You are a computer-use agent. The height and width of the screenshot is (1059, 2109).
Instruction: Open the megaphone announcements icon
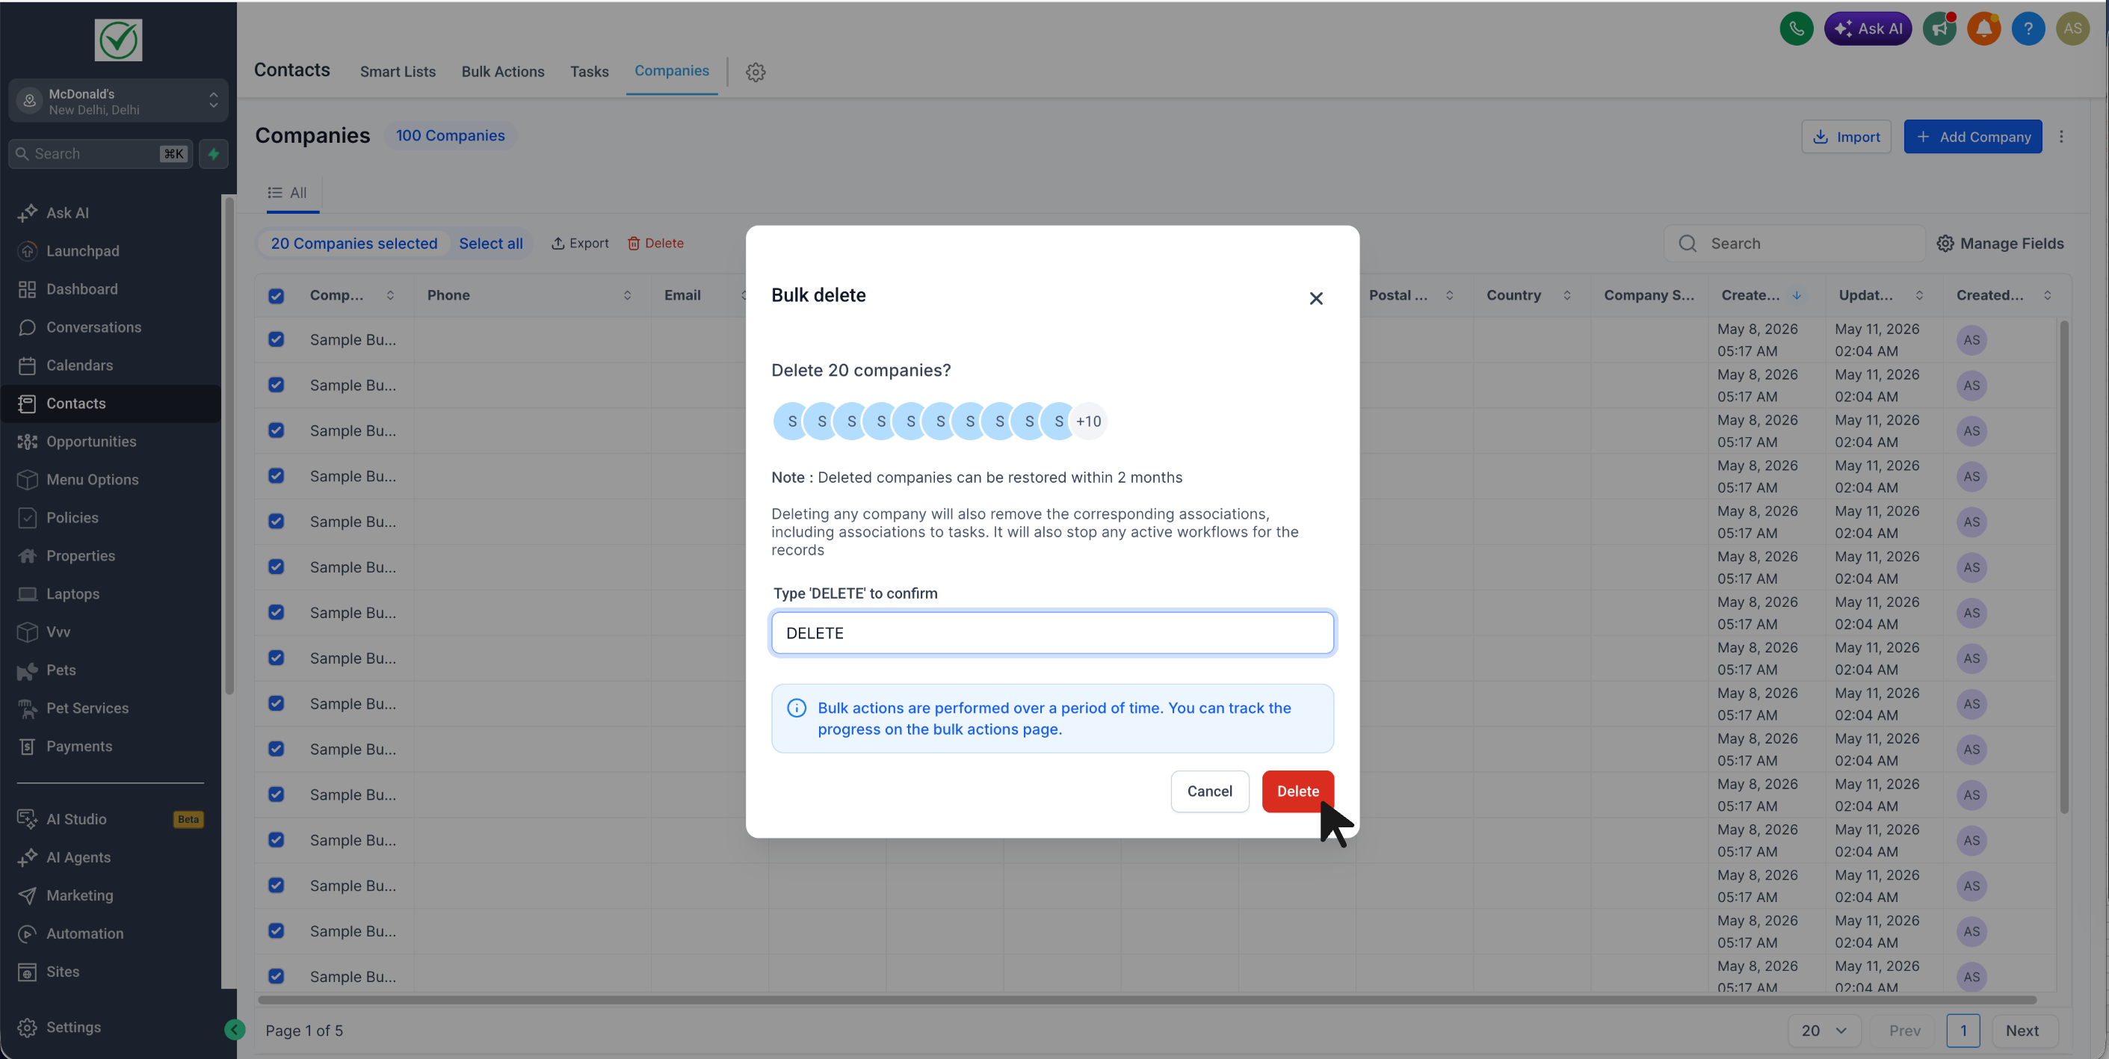[1939, 28]
